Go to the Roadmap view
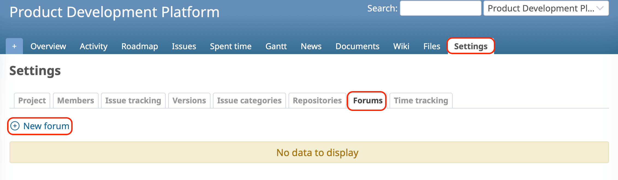 click(x=139, y=46)
